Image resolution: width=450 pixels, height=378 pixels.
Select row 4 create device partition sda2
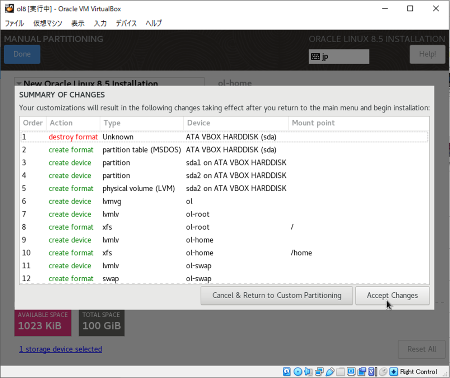pos(224,176)
